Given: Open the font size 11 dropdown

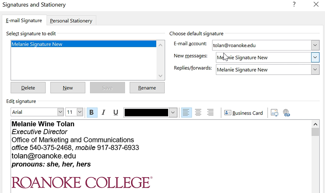Looking at the screenshot, I should (x=80, y=112).
